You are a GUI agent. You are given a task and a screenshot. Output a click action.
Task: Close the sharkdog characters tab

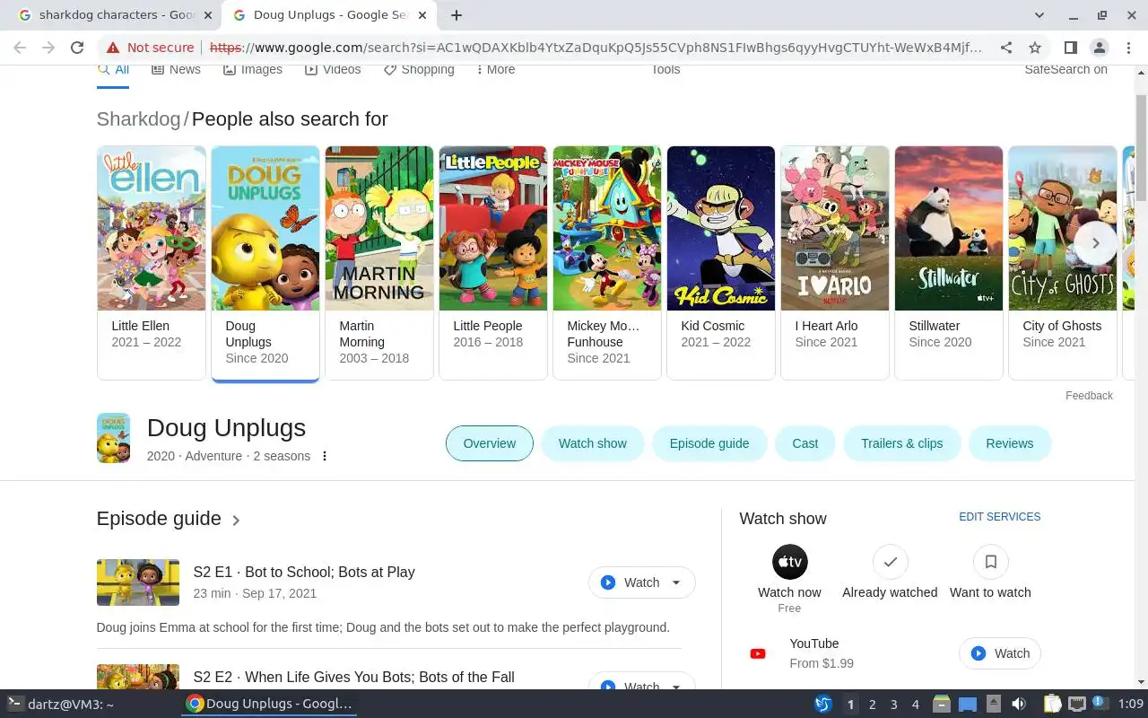click(x=208, y=15)
